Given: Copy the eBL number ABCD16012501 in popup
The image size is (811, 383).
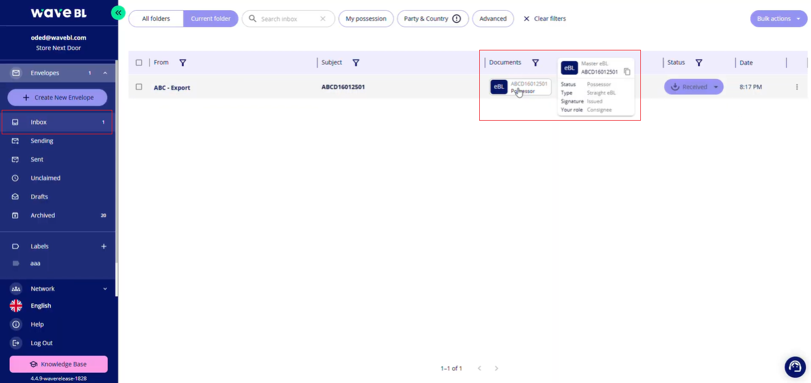Looking at the screenshot, I should (627, 72).
